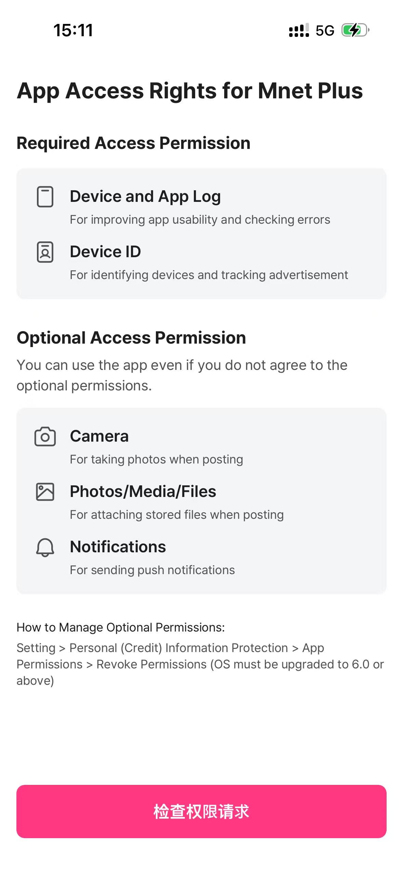Tap the For sending push notifications description
Screen dimensions: 403x873
coord(152,570)
